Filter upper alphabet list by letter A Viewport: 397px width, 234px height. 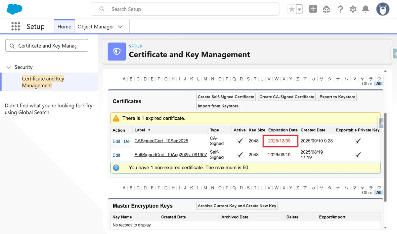(124, 79)
